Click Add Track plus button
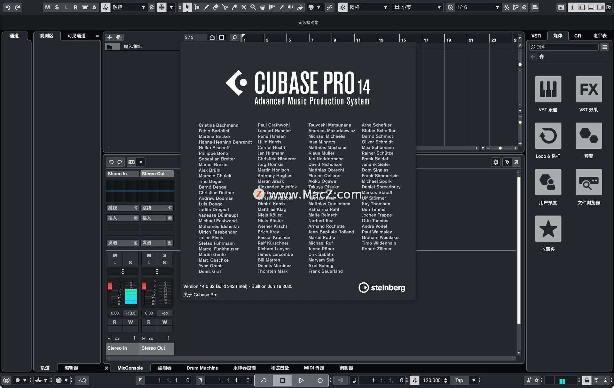This screenshot has width=614, height=388. 109,37
